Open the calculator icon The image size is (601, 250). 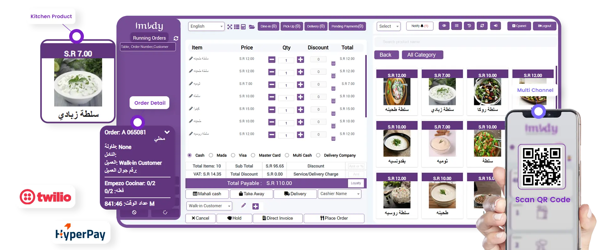point(243,27)
